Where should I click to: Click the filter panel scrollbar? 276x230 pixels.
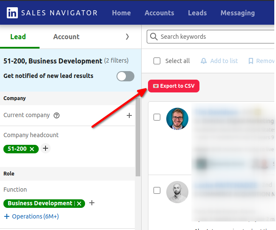click(x=138, y=137)
